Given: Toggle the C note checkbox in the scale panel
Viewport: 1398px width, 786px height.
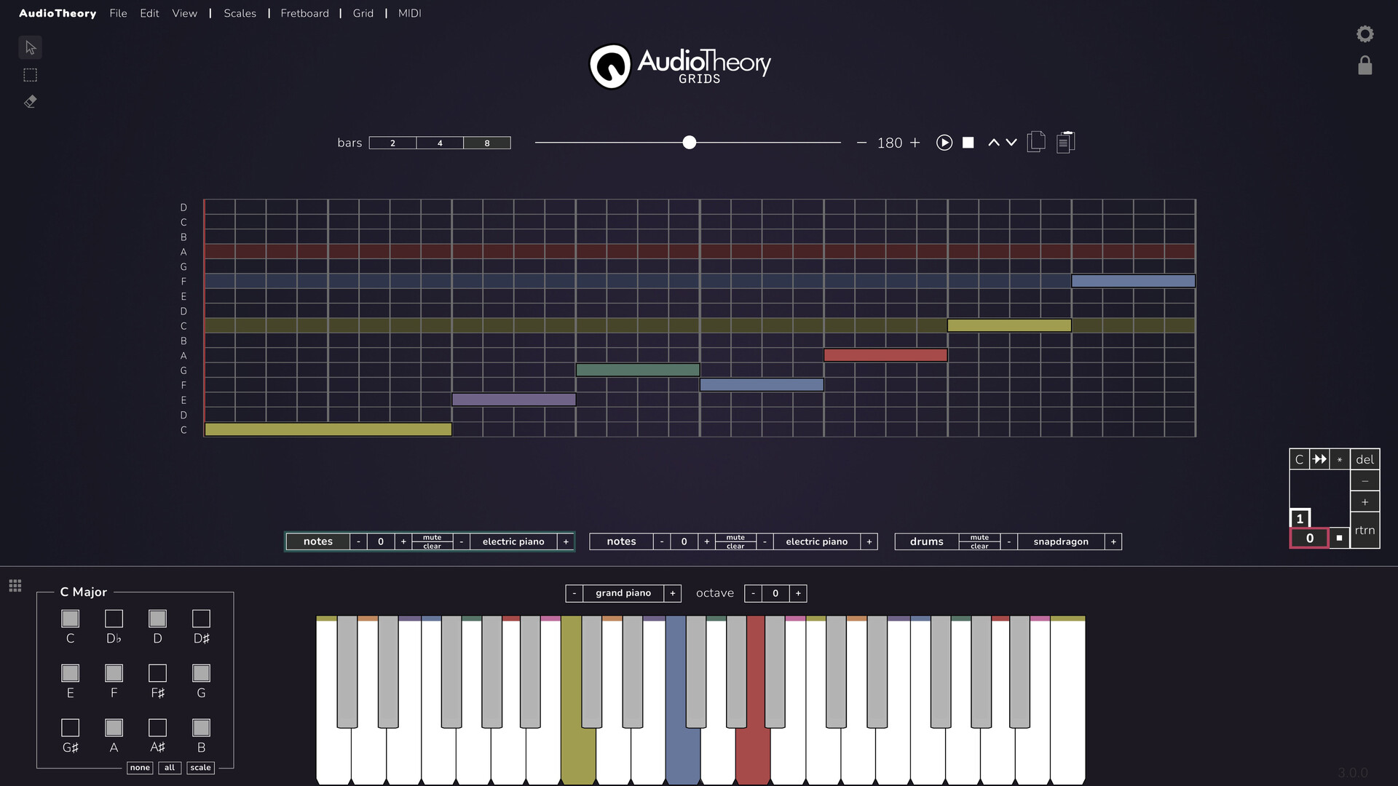Looking at the screenshot, I should click(70, 619).
